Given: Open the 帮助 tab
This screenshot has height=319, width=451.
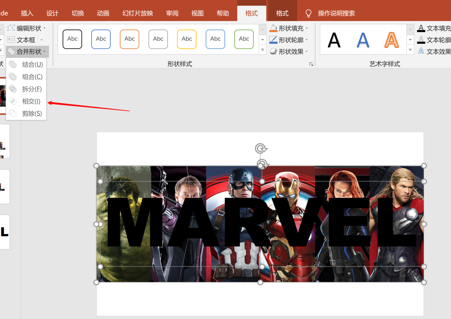Looking at the screenshot, I should 223,13.
